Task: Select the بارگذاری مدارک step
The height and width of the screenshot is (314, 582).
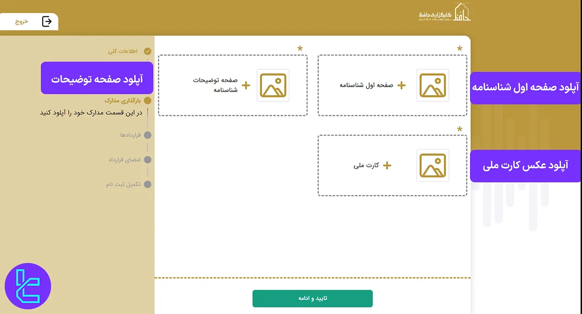Action: (x=121, y=100)
